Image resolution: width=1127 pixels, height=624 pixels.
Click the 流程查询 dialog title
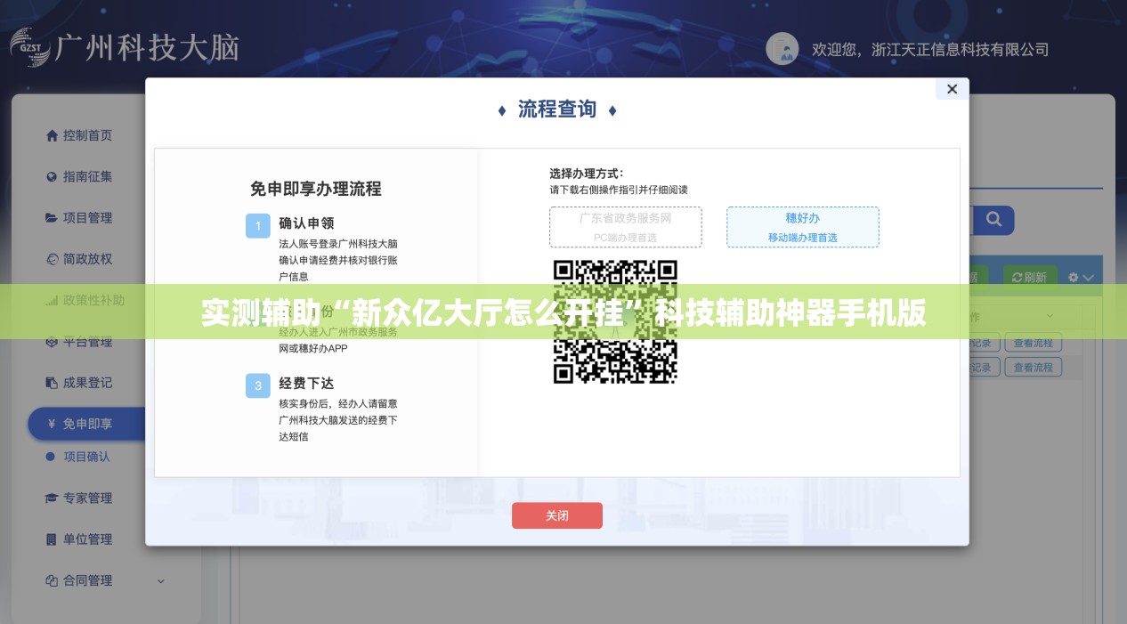557,109
